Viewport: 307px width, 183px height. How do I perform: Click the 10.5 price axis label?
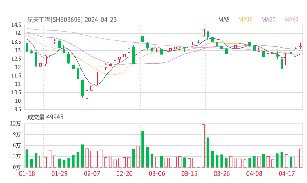pos(16,92)
